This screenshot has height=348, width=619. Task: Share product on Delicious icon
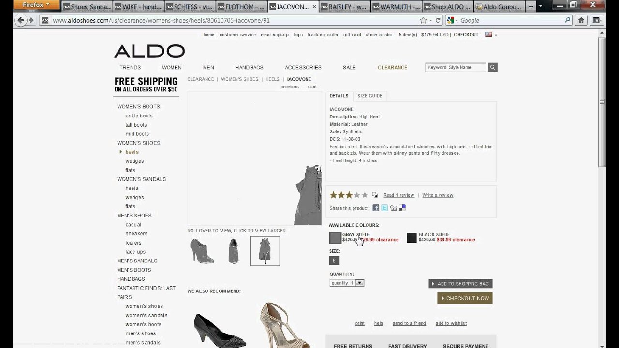402,208
